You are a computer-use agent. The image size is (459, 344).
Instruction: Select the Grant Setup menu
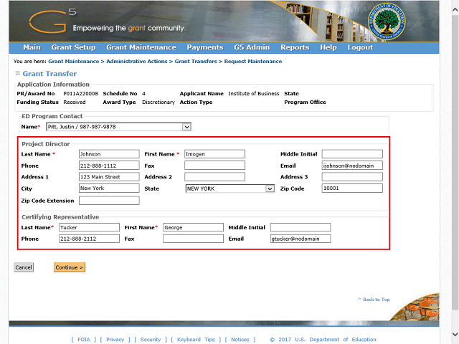click(73, 47)
